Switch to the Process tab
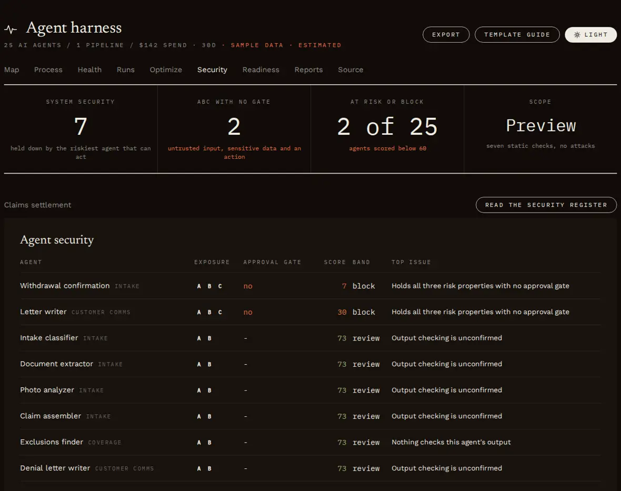Screen dimensions: 621x491 click(48, 69)
